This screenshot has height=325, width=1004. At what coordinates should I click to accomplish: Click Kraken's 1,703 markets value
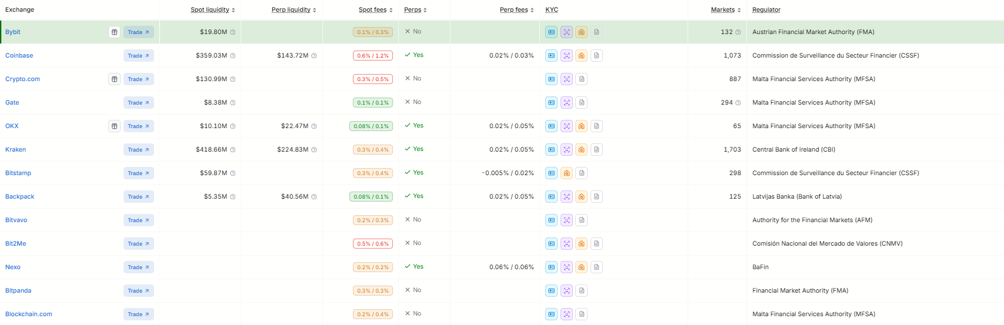[x=732, y=149]
